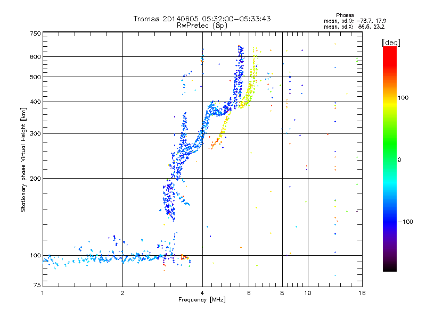This screenshot has width=426, height=319.
Task: Select the 'Phases' label in top right
Action: click(345, 15)
